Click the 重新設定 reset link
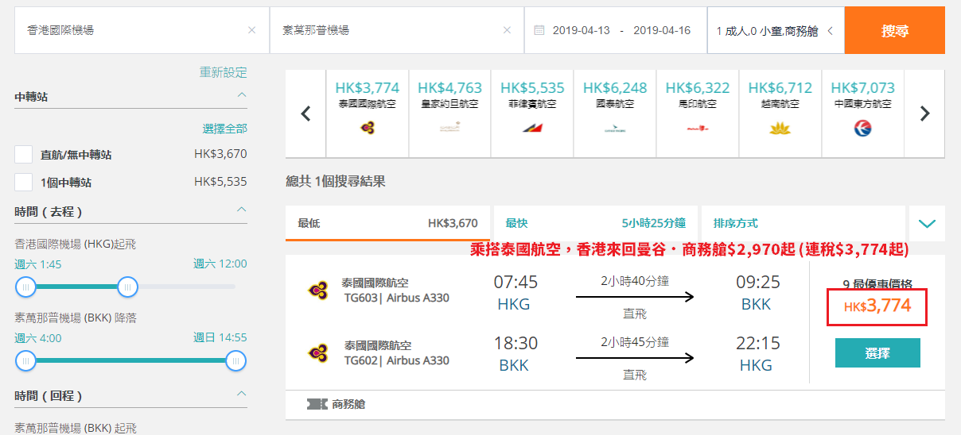 click(x=224, y=72)
